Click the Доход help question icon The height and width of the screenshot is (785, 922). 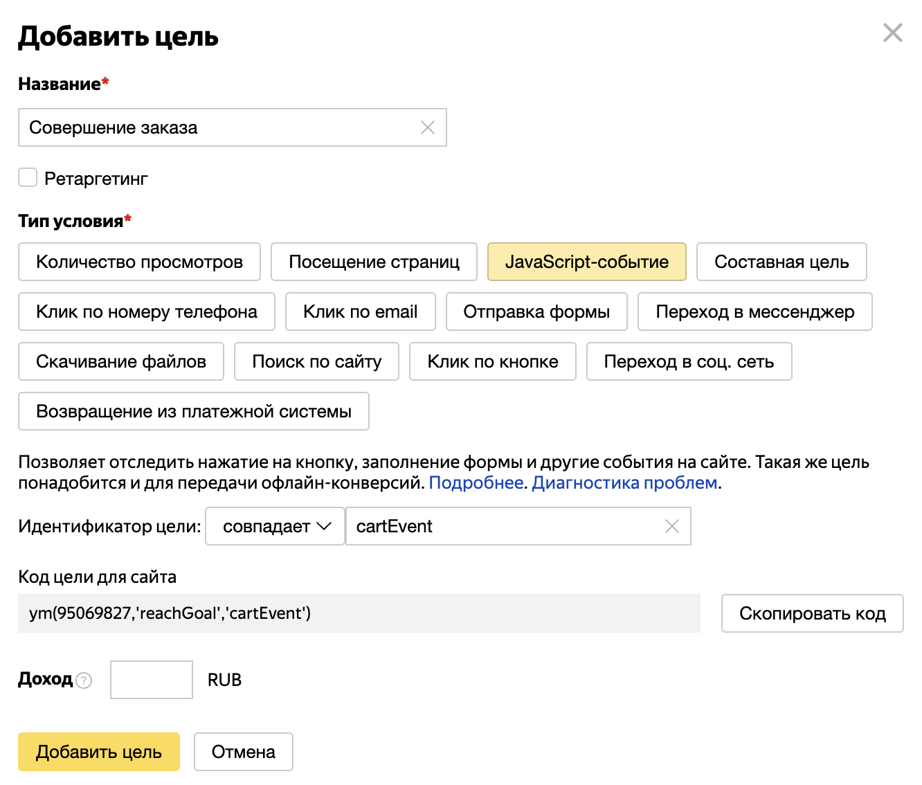[x=84, y=680]
